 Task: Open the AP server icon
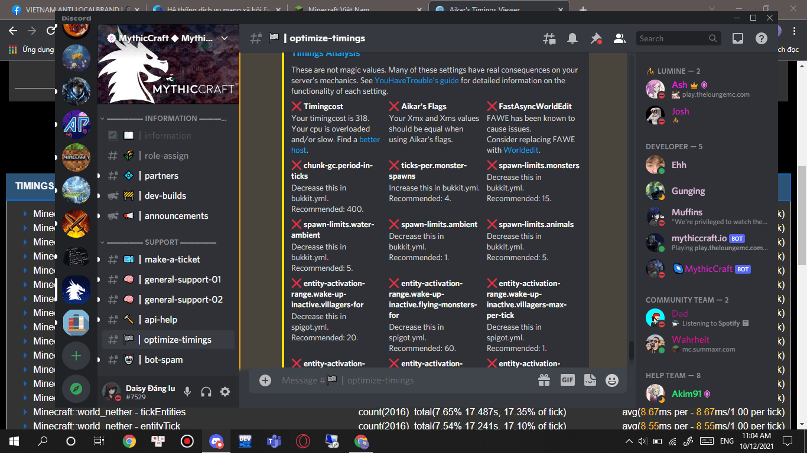pyautogui.click(x=76, y=124)
